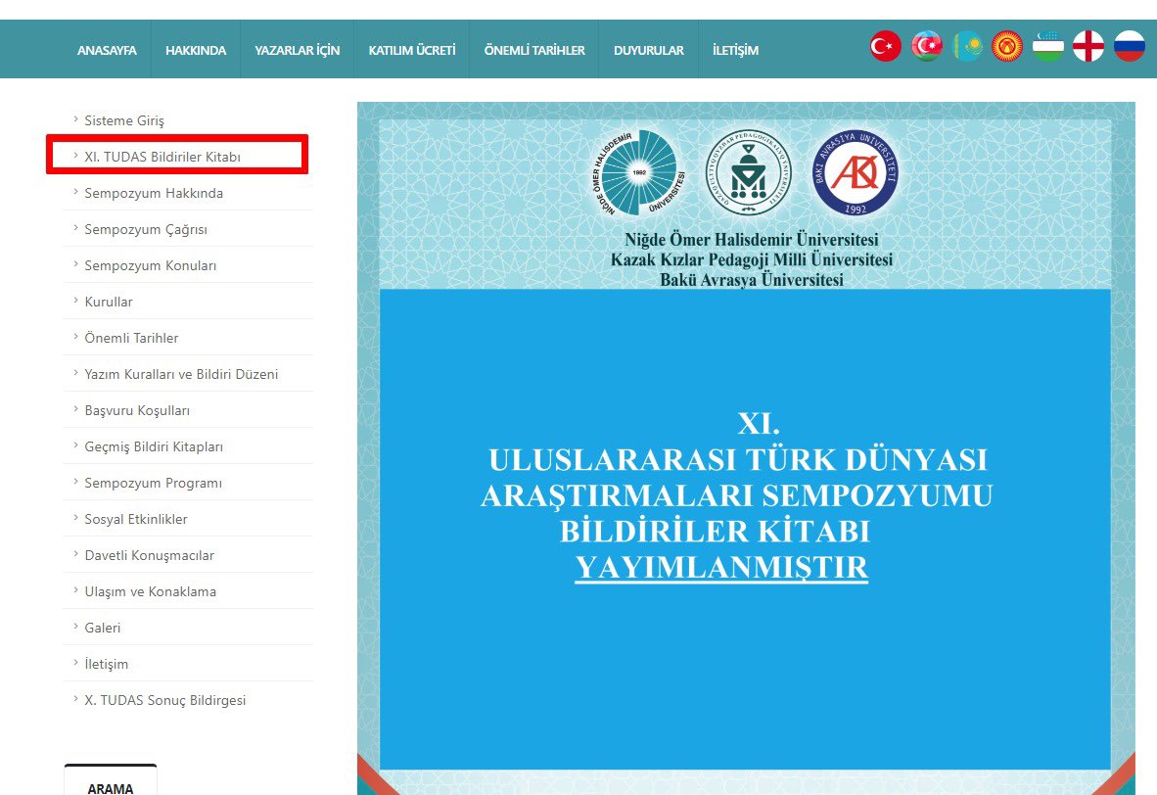The height and width of the screenshot is (795, 1157).
Task: Click the ARAMA search field
Action: coord(110,785)
